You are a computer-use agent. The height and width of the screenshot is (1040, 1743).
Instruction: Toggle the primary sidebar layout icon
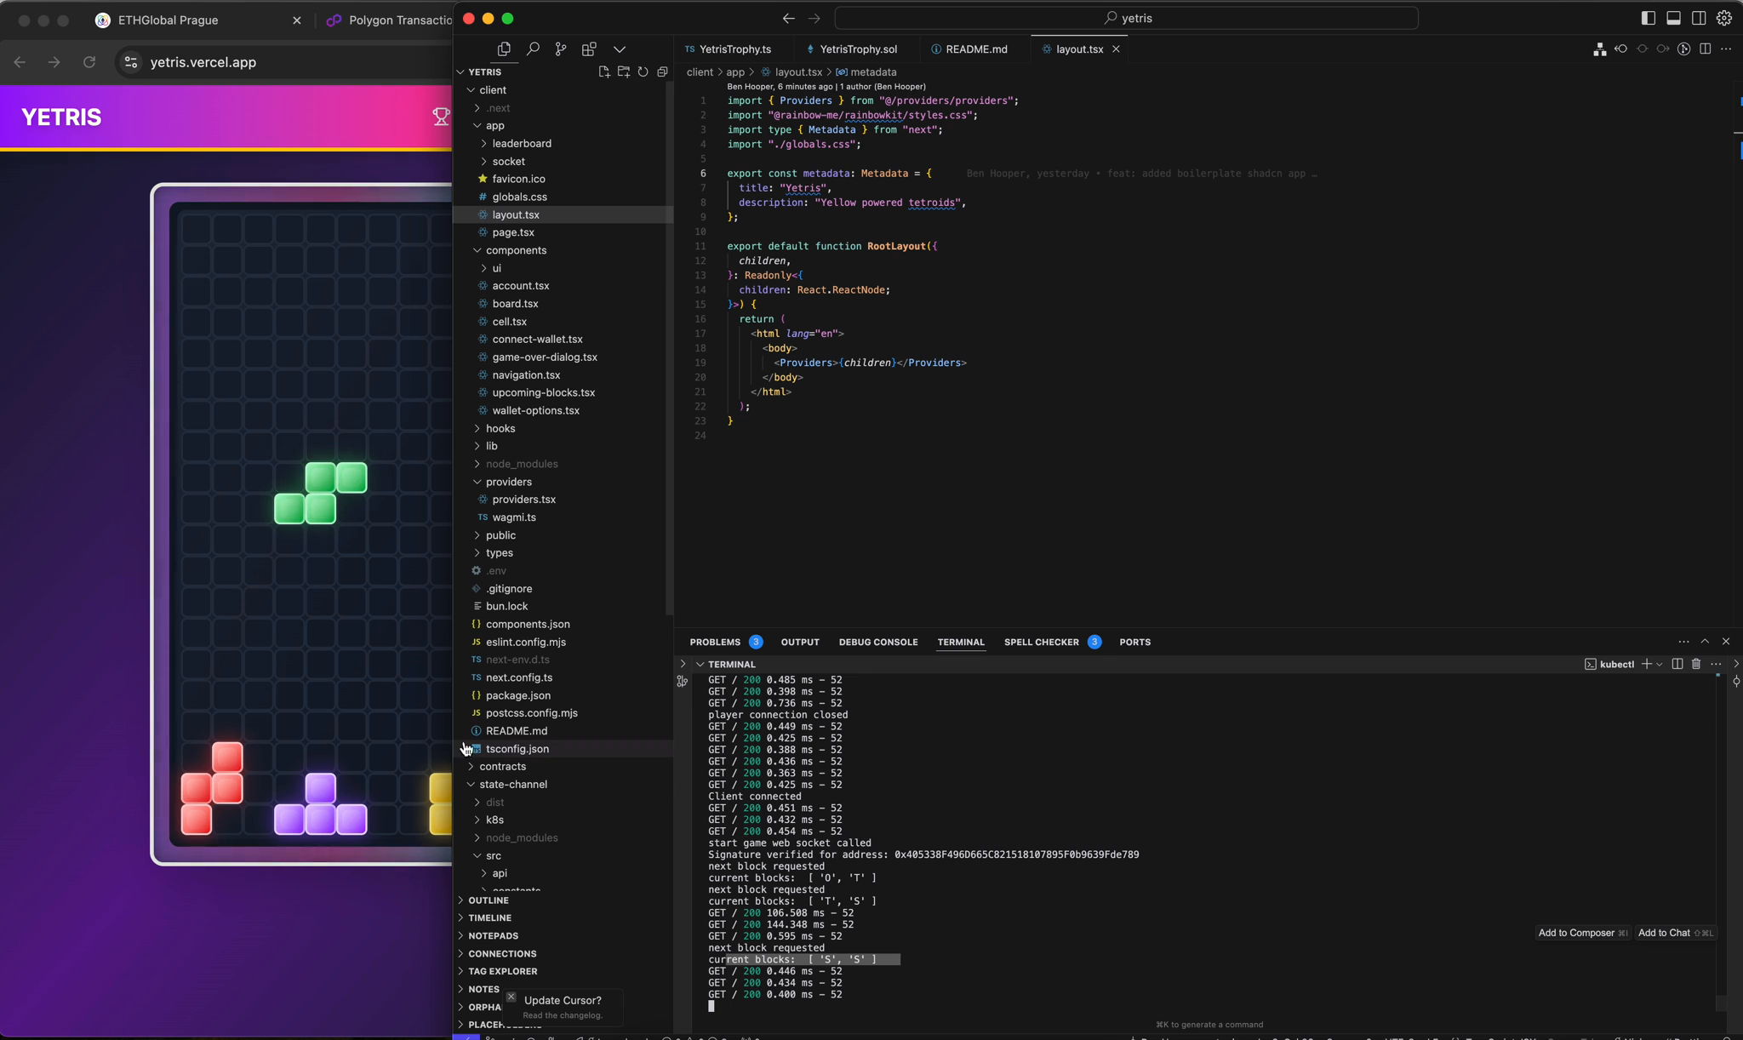tap(1649, 18)
